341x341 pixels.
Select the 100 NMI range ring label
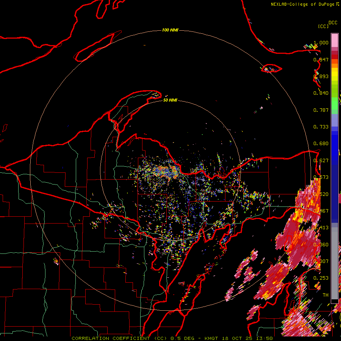click(x=170, y=30)
